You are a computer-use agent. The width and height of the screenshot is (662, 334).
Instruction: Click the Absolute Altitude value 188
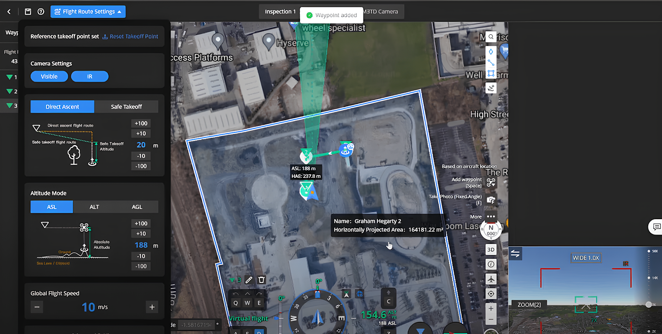141,245
